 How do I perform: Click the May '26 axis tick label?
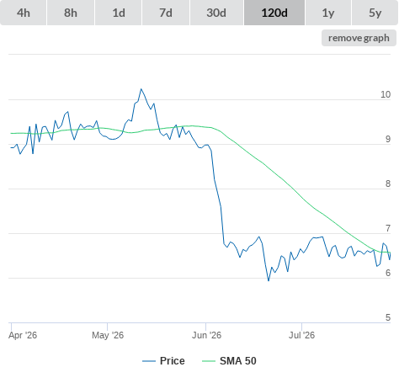point(108,335)
